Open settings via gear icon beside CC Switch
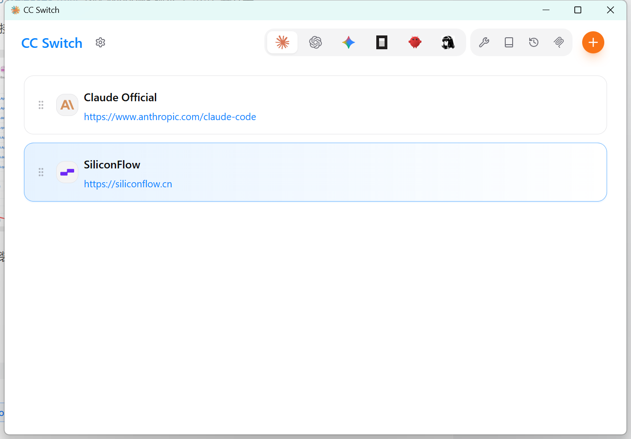The width and height of the screenshot is (631, 439). pos(100,42)
